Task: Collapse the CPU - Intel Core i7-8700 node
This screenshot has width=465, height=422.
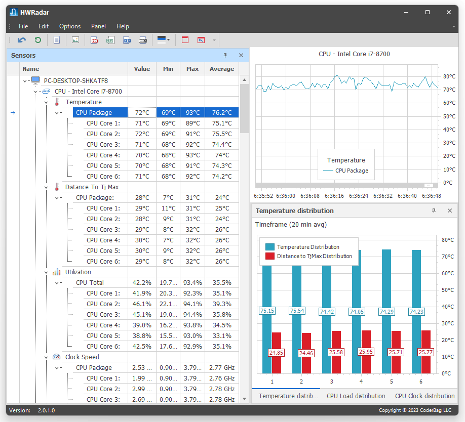Action: click(x=35, y=92)
